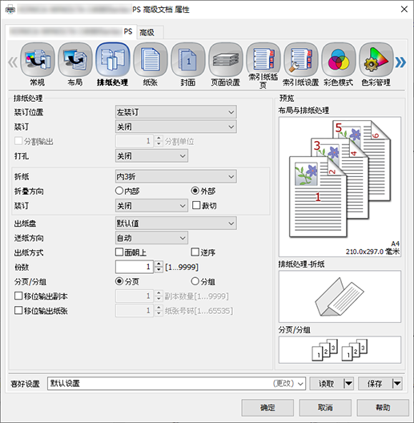Open the 彩色模式 color mode icon
The width and height of the screenshot is (414, 423).
pyautogui.click(x=339, y=60)
